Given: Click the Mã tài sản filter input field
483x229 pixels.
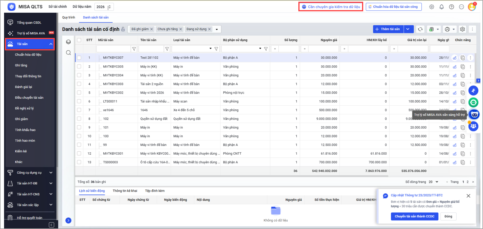Looking at the screenshot, I should pyautogui.click(x=113, y=49).
